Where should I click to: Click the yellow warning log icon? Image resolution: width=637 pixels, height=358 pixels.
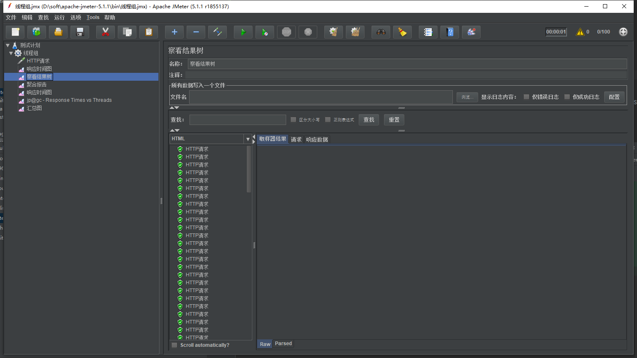[x=580, y=32]
